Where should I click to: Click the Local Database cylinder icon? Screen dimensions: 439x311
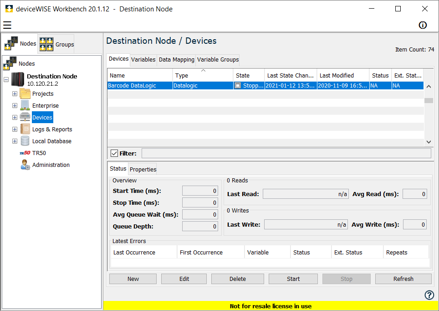(x=25, y=141)
